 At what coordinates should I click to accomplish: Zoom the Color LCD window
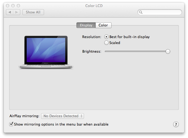point(18,6)
